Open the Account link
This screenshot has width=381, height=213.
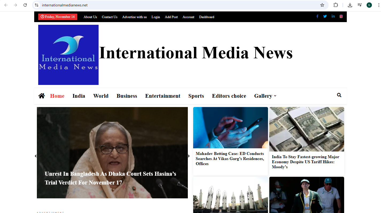point(188,17)
